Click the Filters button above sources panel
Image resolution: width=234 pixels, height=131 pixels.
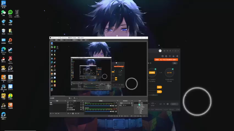(x=76, y=98)
